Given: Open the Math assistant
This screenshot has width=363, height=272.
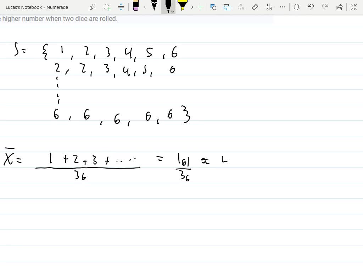Looking at the screenshot, I should coord(269,7).
